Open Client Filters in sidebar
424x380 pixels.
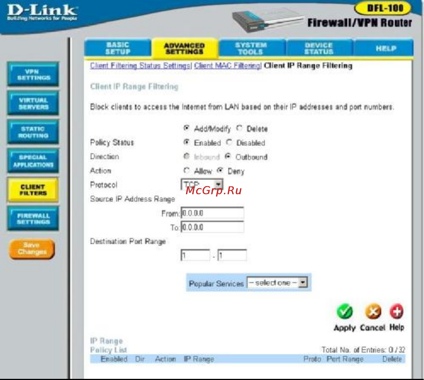tap(33, 190)
